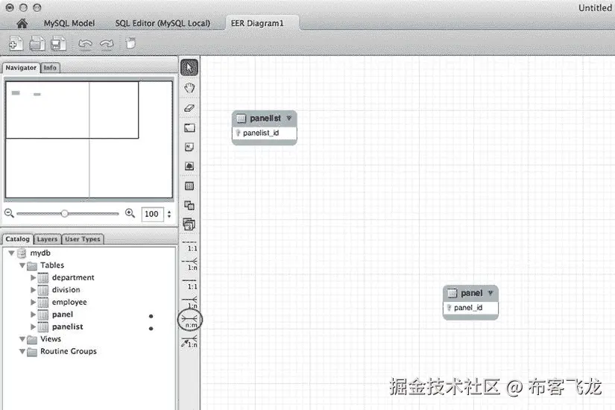Expand the division table node
Screen dimensions: 615x410
point(33,290)
